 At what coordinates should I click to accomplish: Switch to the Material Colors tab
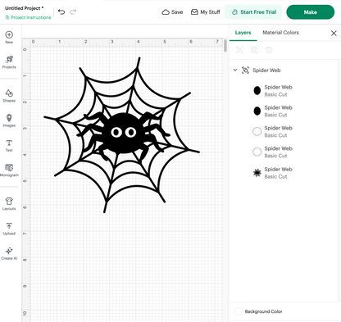280,33
